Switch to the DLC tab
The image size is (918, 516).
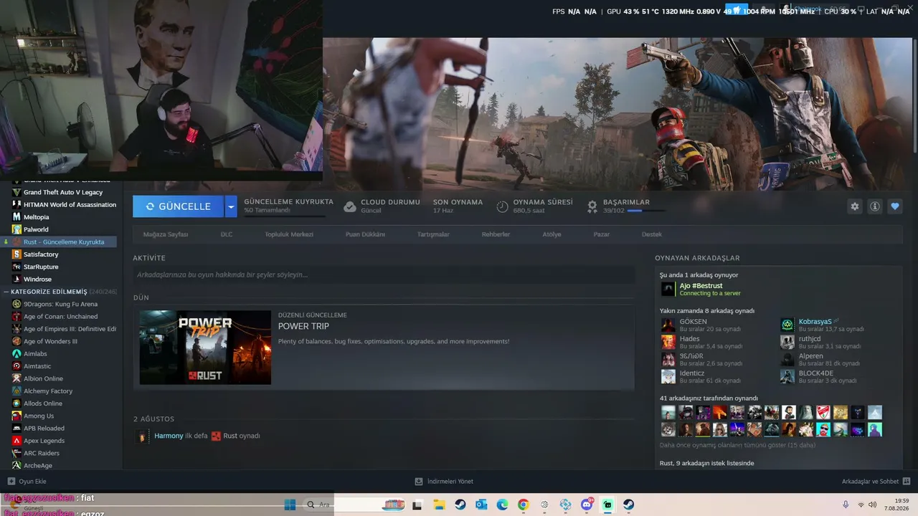pos(227,234)
